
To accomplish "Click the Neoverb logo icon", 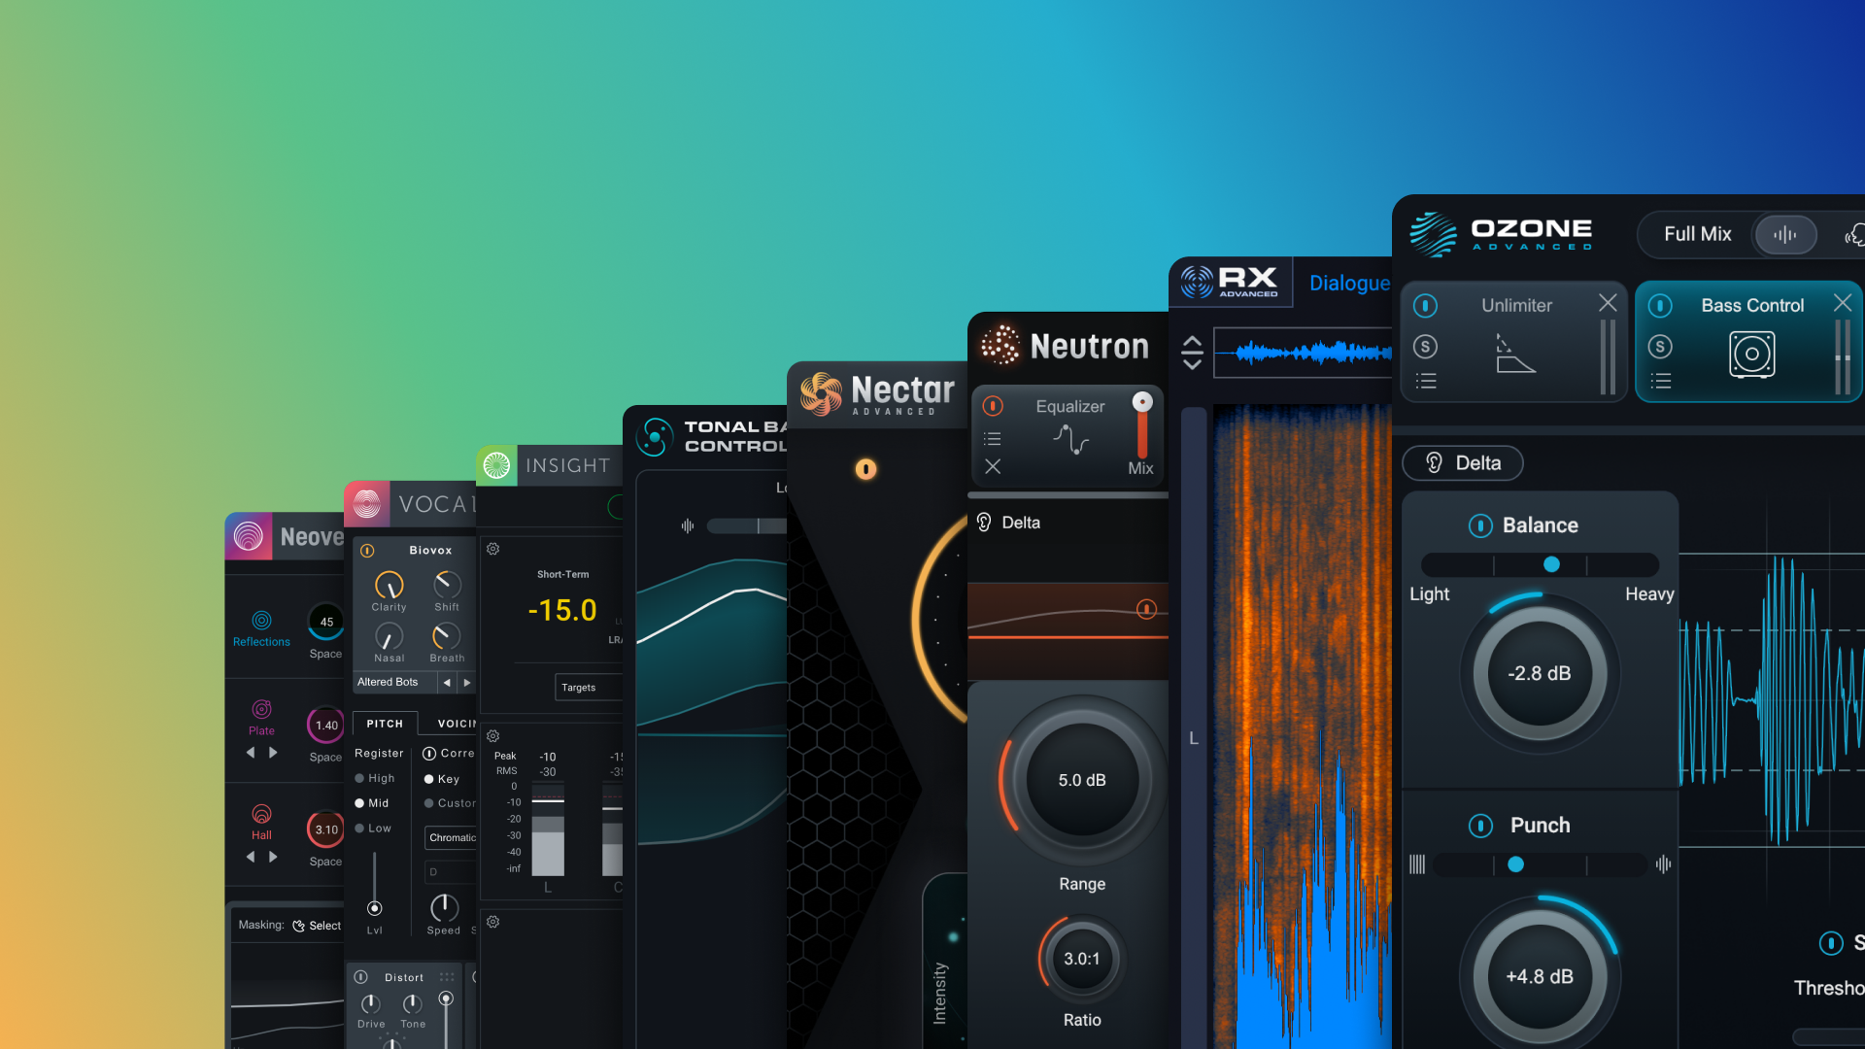I will pyautogui.click(x=249, y=536).
